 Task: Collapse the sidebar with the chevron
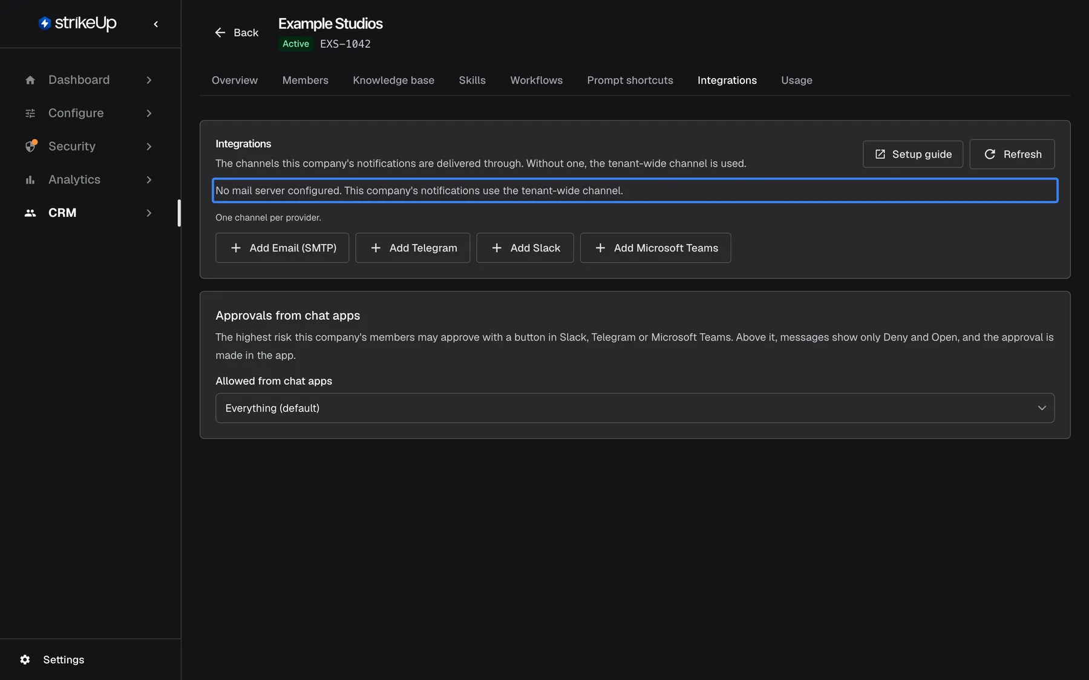[156, 24]
